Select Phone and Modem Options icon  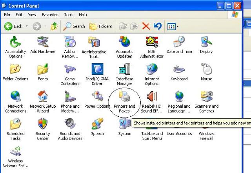pos(70,96)
